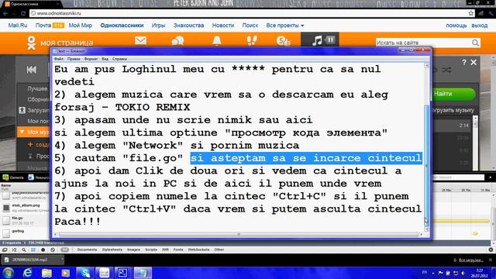
Task: Filter network by Images
Action: click(x=133, y=250)
